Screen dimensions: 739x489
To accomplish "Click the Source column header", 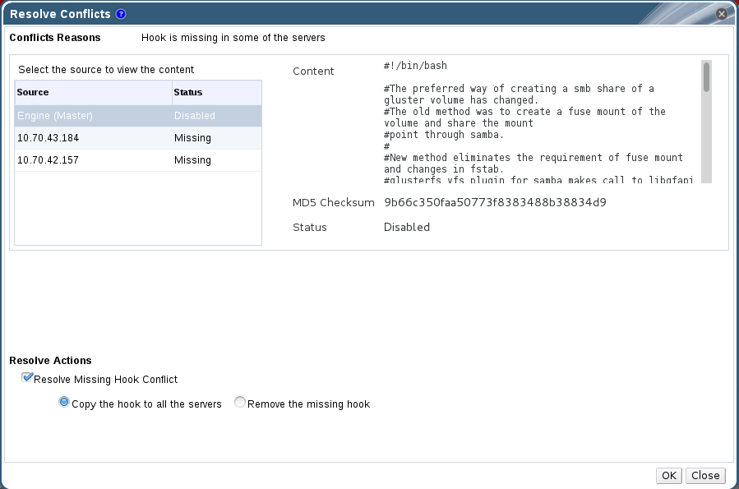I will (92, 92).
